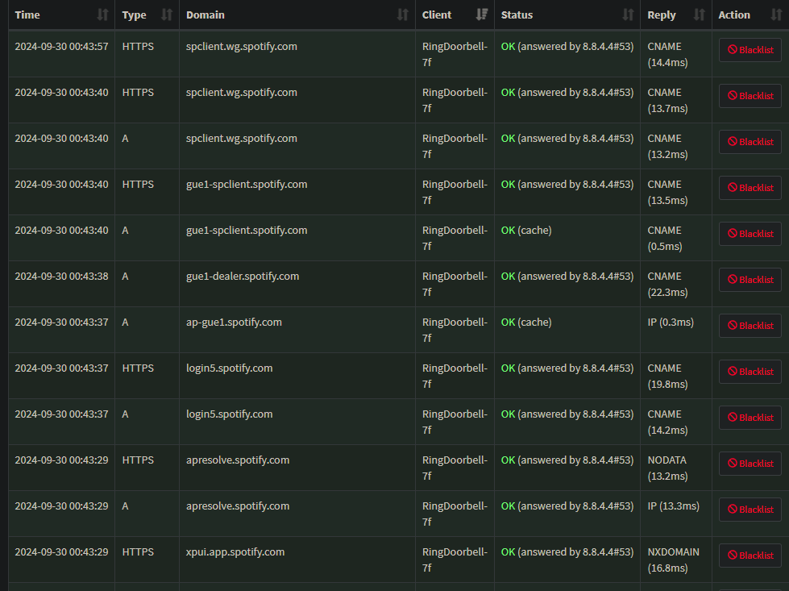This screenshot has height=591, width=789.
Task: Blacklist ap-gue1.spotify.com
Action: coord(750,326)
